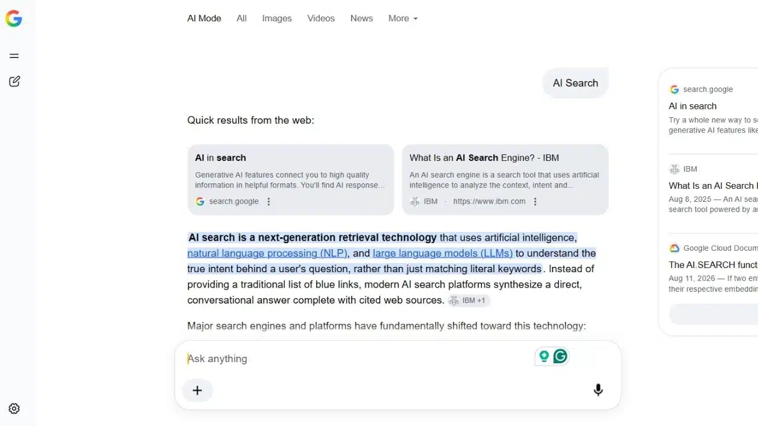
Task: Click the Google logo icon
Action: pyautogui.click(x=14, y=19)
